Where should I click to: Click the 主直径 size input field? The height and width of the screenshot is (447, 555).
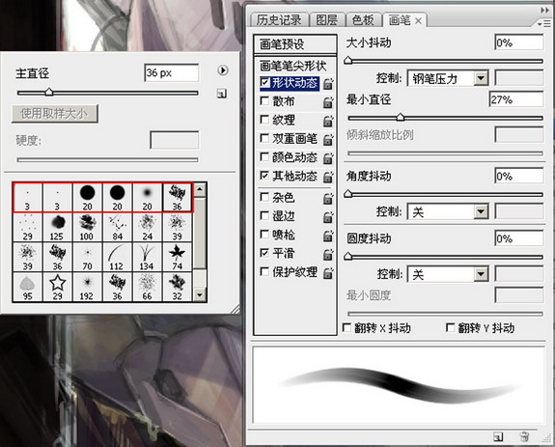[x=172, y=73]
